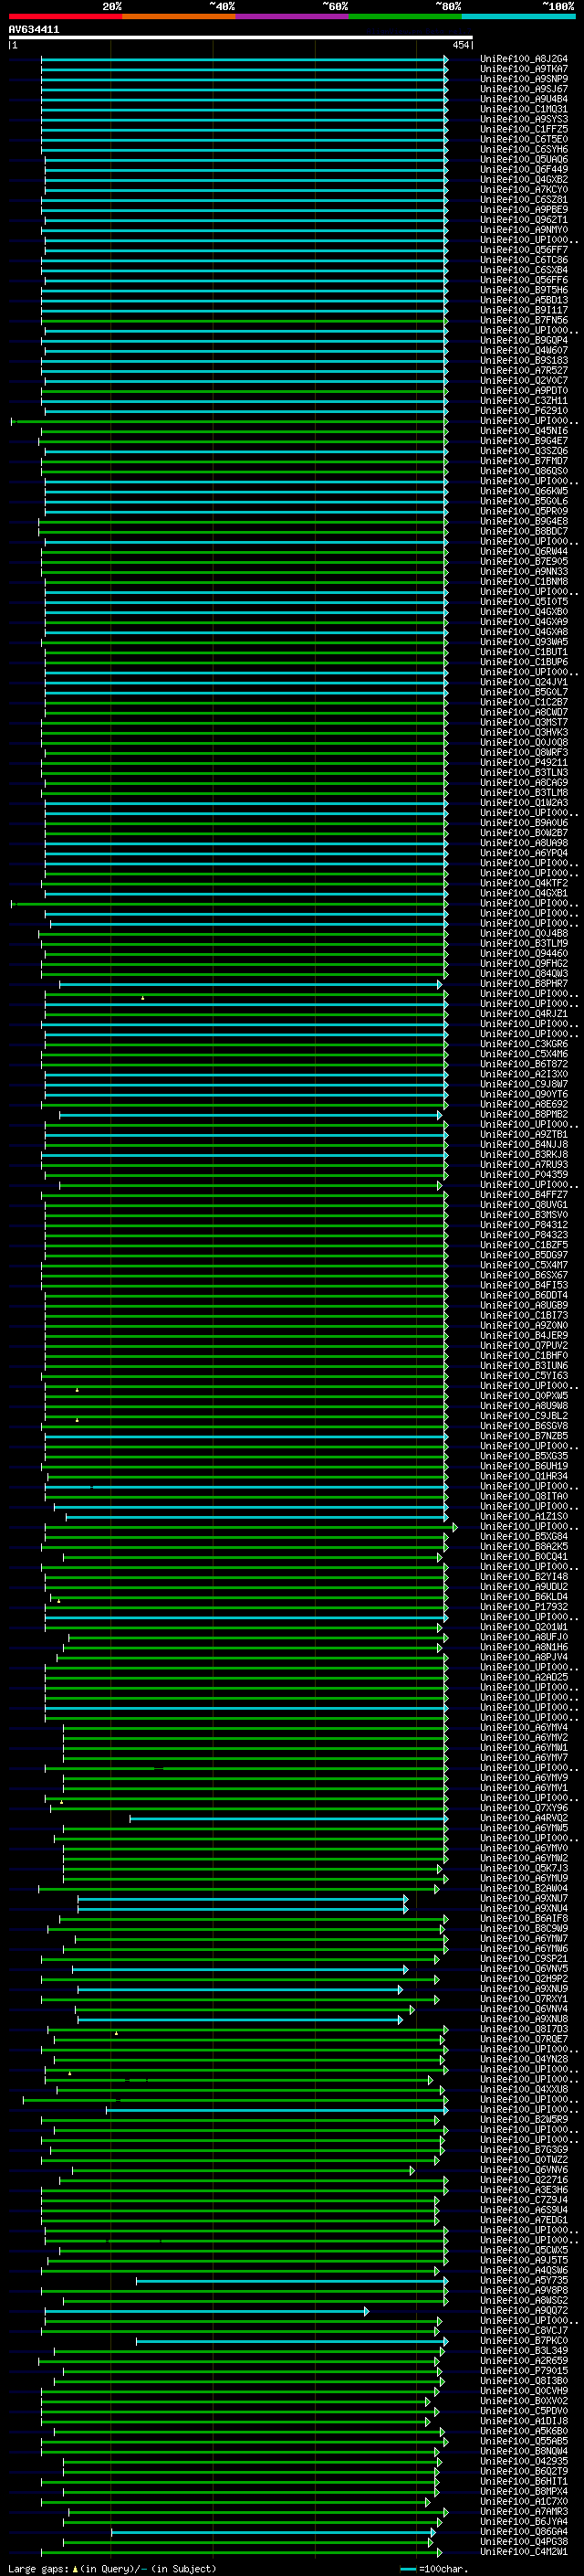This screenshot has width=584, height=2576.
Task: Select the UniRef100_Q56FF7 label
Action: pyautogui.click(x=524, y=250)
